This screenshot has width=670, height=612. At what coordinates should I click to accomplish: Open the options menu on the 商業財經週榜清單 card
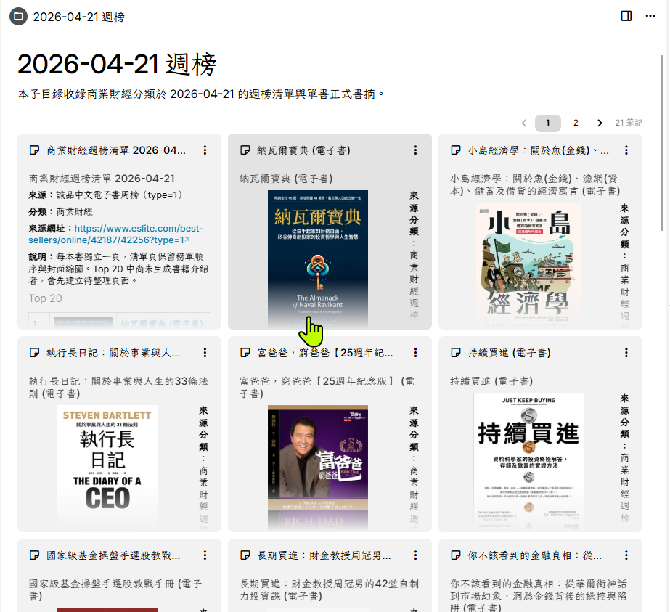(205, 150)
